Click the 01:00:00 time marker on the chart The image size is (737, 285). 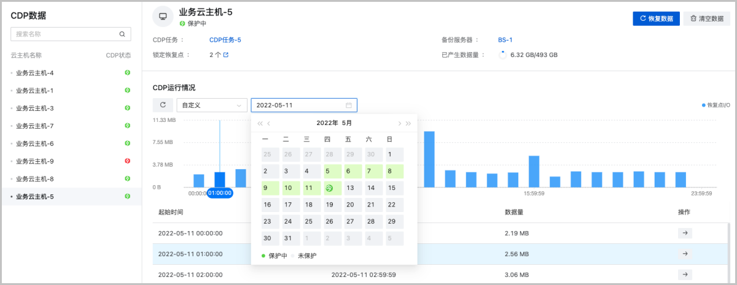219,193
